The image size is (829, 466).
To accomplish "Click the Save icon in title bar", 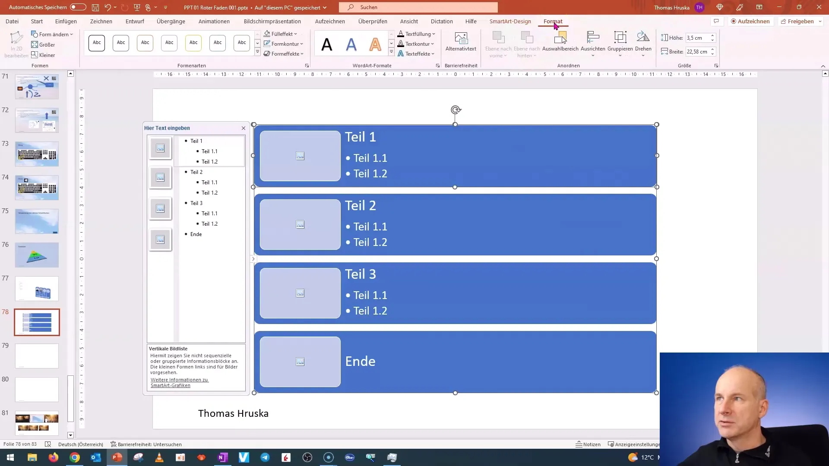I will tap(95, 7).
